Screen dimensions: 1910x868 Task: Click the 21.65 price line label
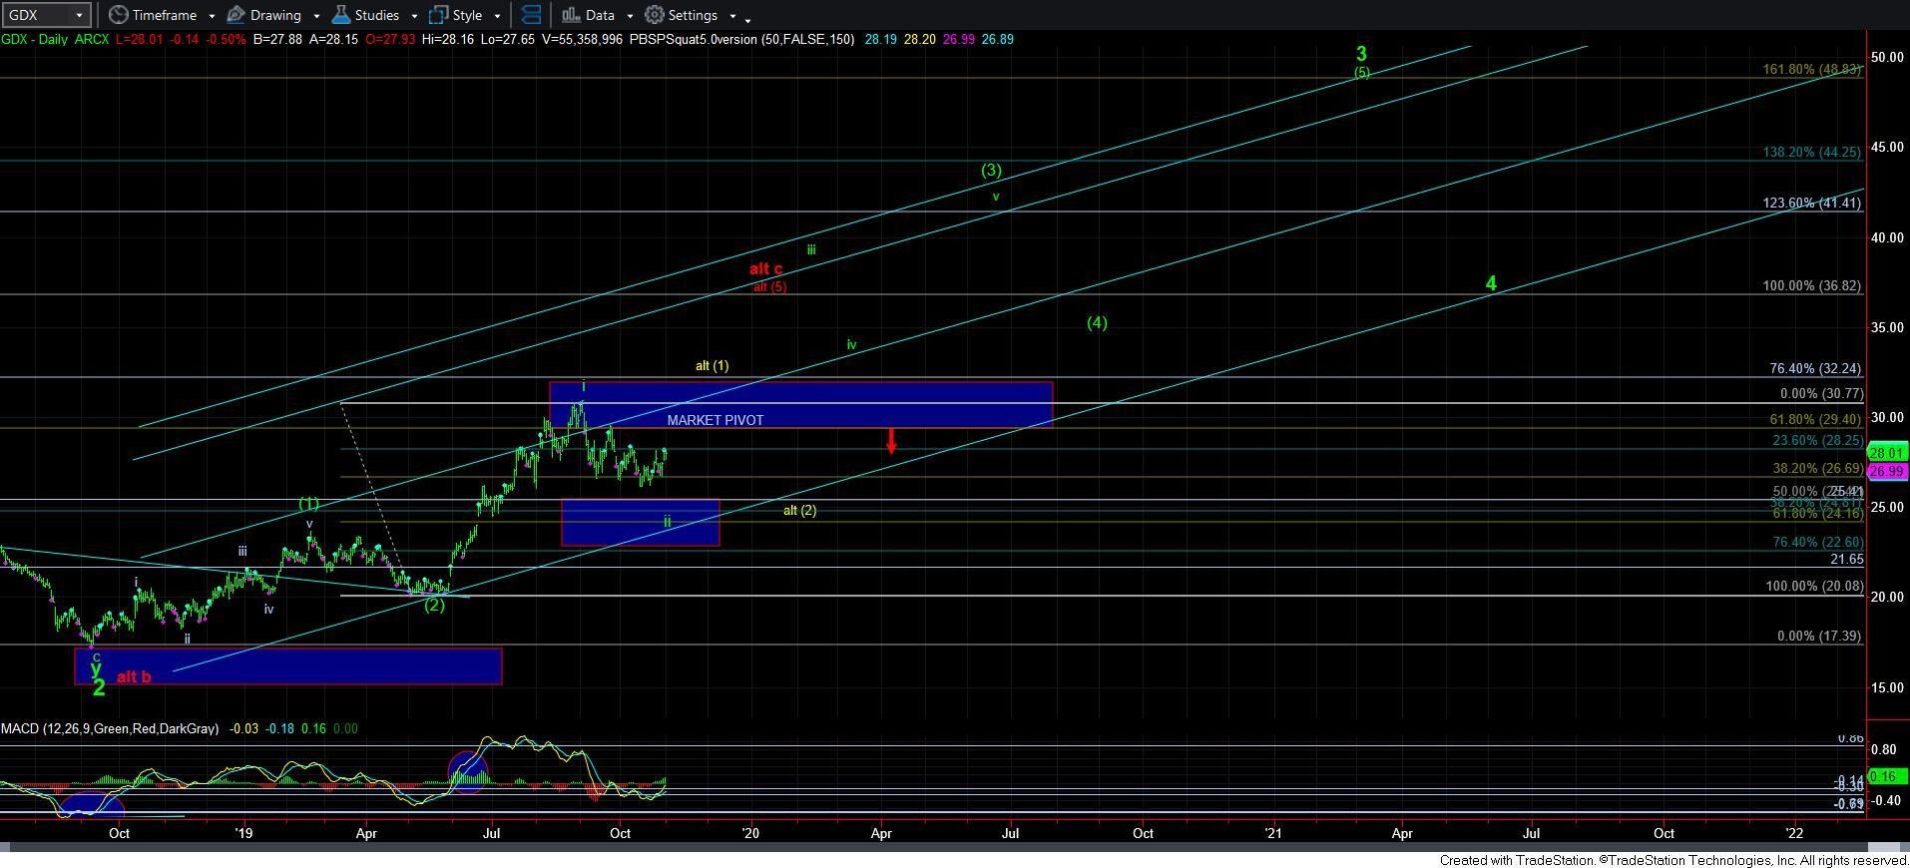1846,560
